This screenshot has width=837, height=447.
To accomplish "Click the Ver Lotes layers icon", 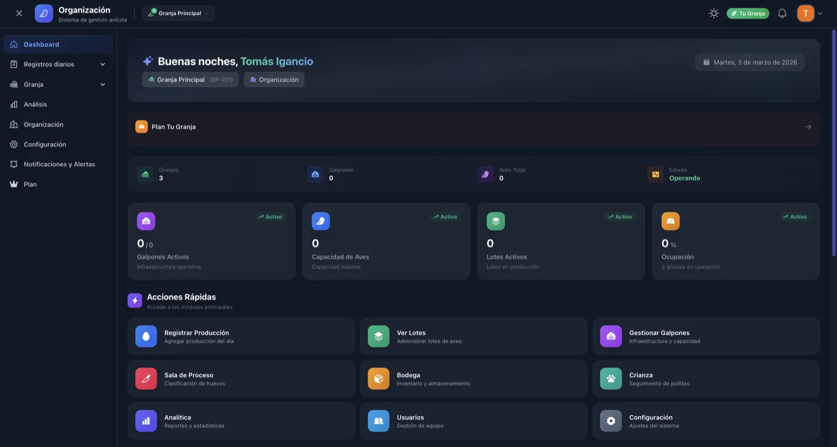I will (378, 337).
